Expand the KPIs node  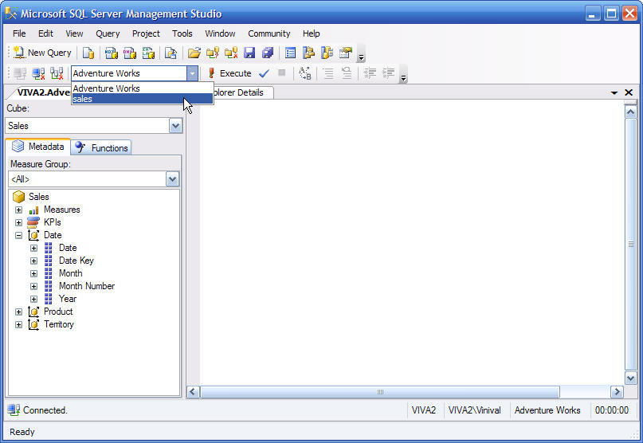coord(18,223)
